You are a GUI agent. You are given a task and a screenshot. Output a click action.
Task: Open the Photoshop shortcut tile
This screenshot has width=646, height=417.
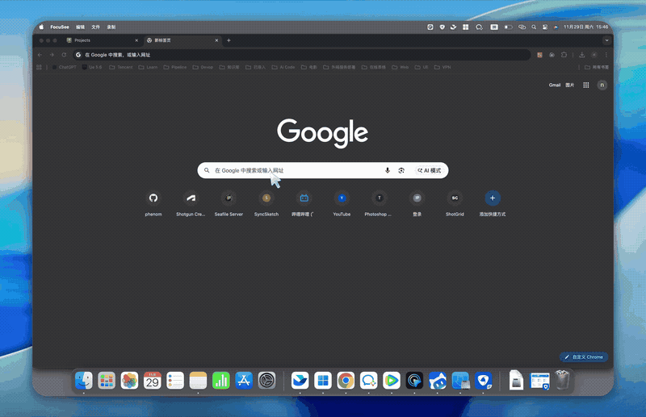tap(380, 203)
